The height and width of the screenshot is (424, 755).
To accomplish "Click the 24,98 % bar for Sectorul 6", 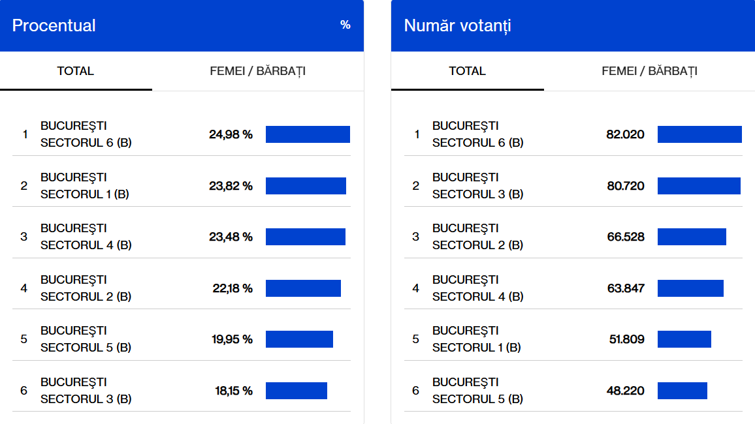I will [308, 134].
